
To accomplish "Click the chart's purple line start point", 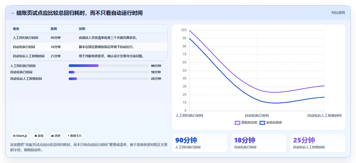I will [190, 30].
